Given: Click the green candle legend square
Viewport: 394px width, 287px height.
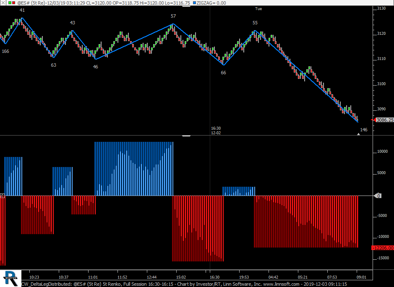Looking at the screenshot, I should click(10, 3).
